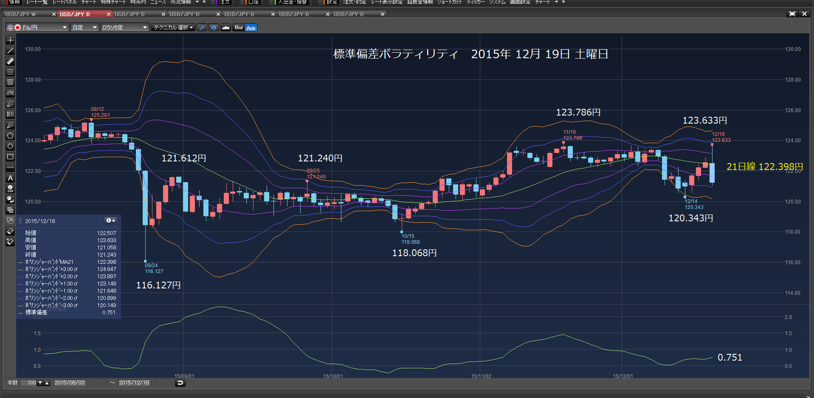The width and height of the screenshot is (814, 398).
Task: Select the vertical time lines tool
Action: 10,114
